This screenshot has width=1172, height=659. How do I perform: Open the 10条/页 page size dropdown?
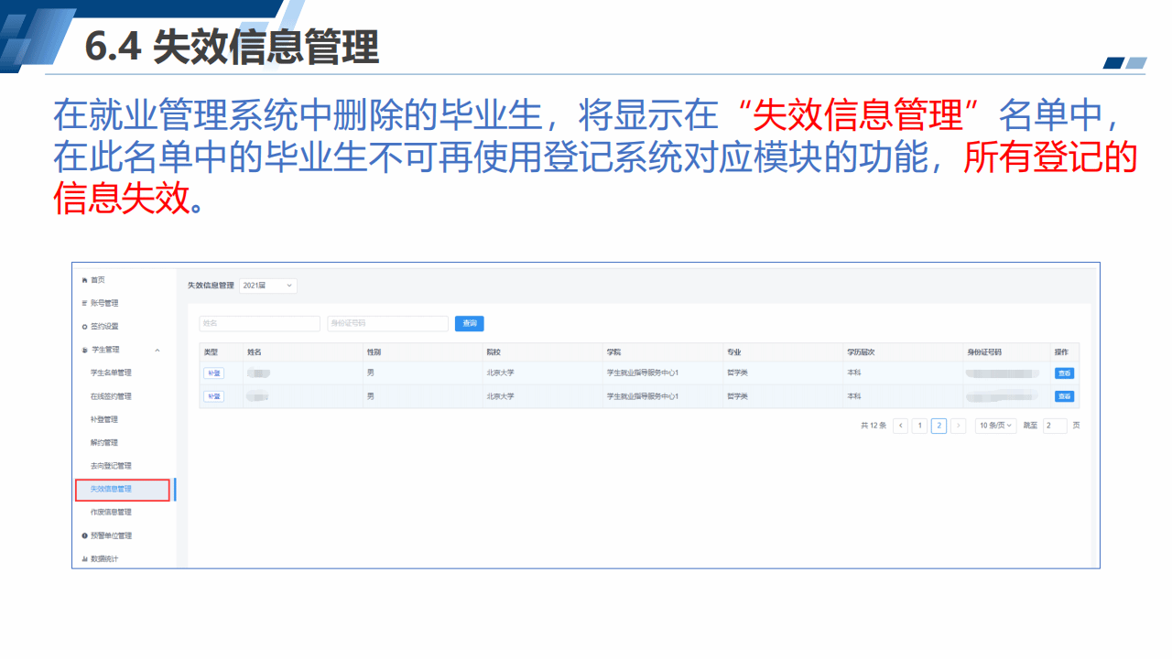pyautogui.click(x=996, y=426)
